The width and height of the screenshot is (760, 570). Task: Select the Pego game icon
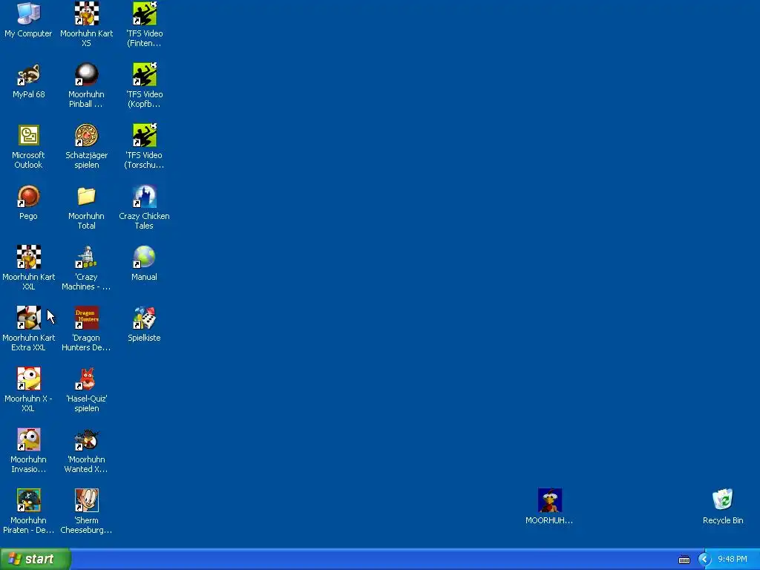tap(29, 196)
